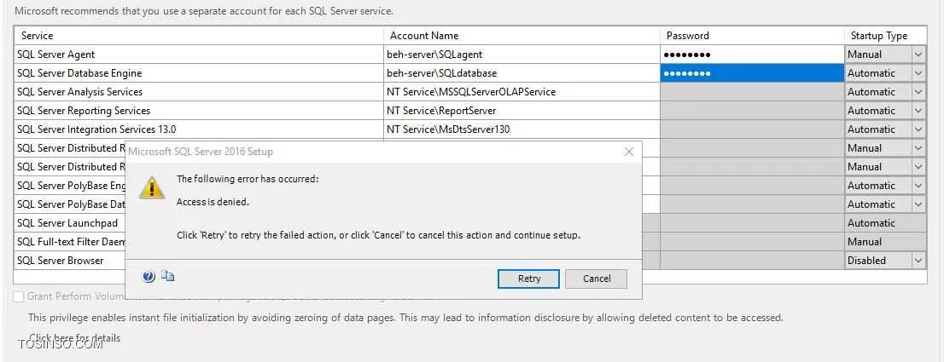944x362 pixels.
Task: Open the Reporting Services startup type dropdown
Action: 918,111
